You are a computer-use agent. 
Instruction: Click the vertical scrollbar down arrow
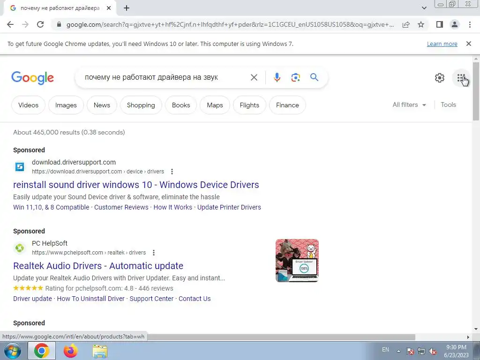[x=476, y=329]
